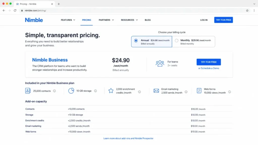Viewport: 258px width, 145px height.
Task: Click the 10 GB storage pie icon
Action: [x=71, y=91]
